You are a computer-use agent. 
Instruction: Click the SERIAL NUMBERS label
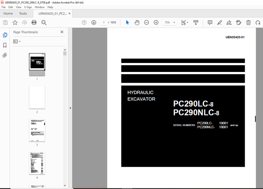(184, 125)
